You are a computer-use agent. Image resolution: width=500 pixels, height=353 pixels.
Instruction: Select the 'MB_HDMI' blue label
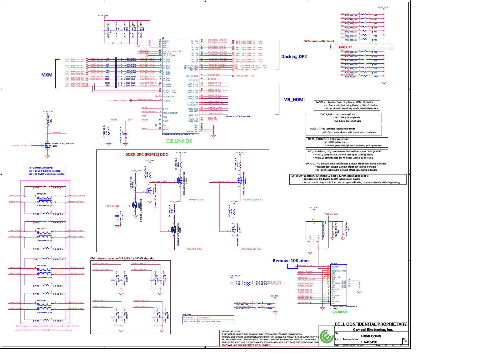(x=294, y=100)
